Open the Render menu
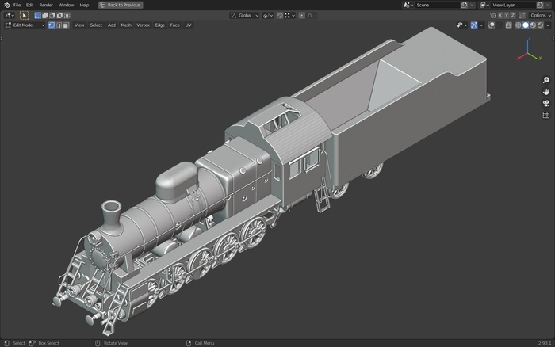This screenshot has height=347, width=555. tap(46, 5)
